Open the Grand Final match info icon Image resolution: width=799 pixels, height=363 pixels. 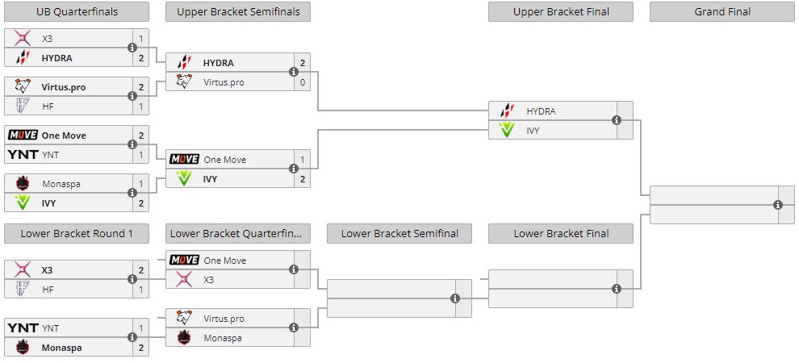point(778,205)
